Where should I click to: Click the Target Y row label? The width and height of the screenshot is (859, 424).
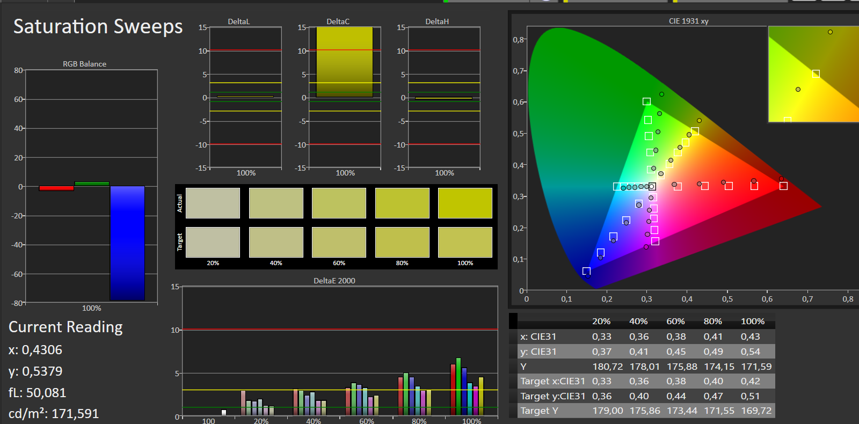[x=539, y=411]
